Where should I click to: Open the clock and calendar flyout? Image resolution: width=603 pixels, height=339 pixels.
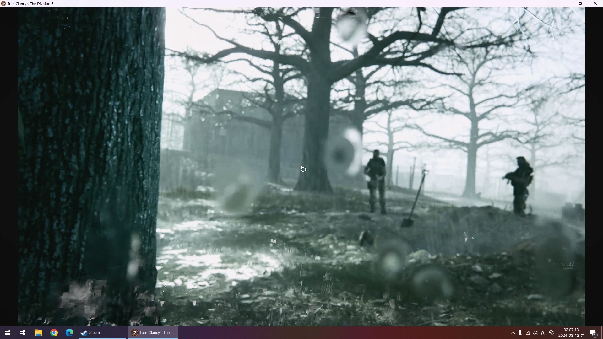click(571, 333)
